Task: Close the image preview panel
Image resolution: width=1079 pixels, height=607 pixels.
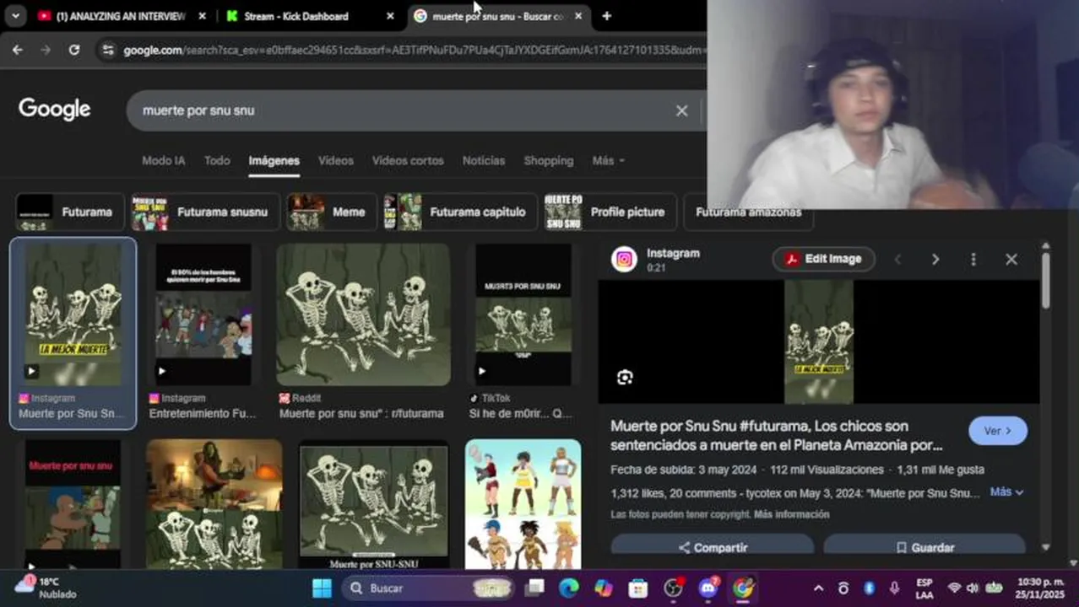Action: tap(1011, 260)
